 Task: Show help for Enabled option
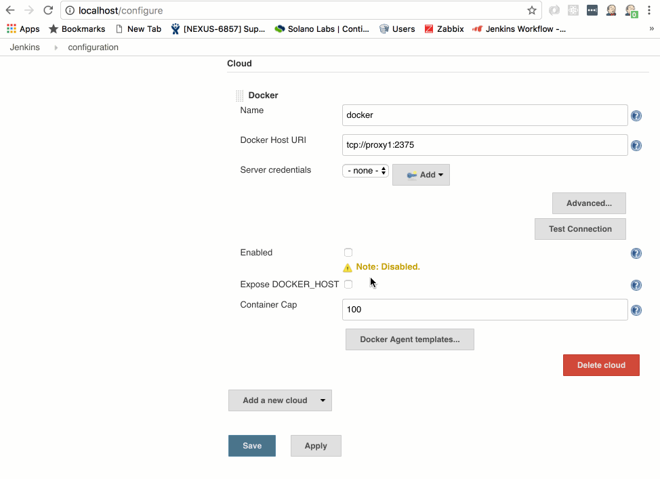(x=636, y=253)
